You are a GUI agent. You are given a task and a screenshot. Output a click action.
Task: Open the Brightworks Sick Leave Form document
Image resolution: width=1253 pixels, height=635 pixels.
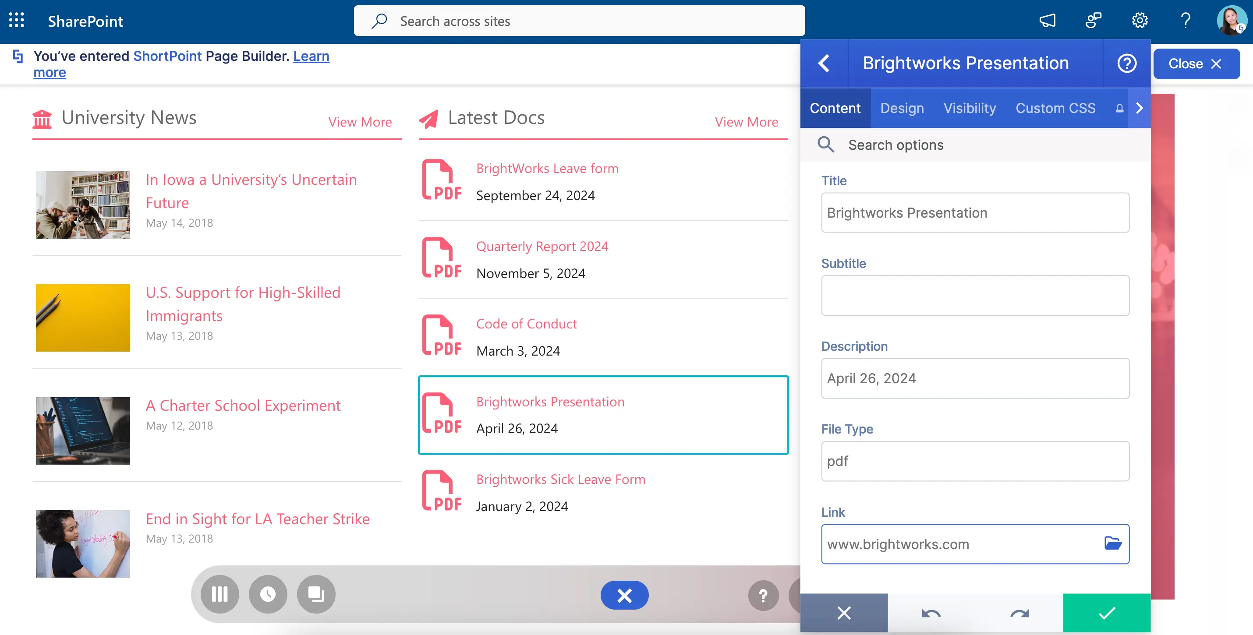[x=560, y=480]
